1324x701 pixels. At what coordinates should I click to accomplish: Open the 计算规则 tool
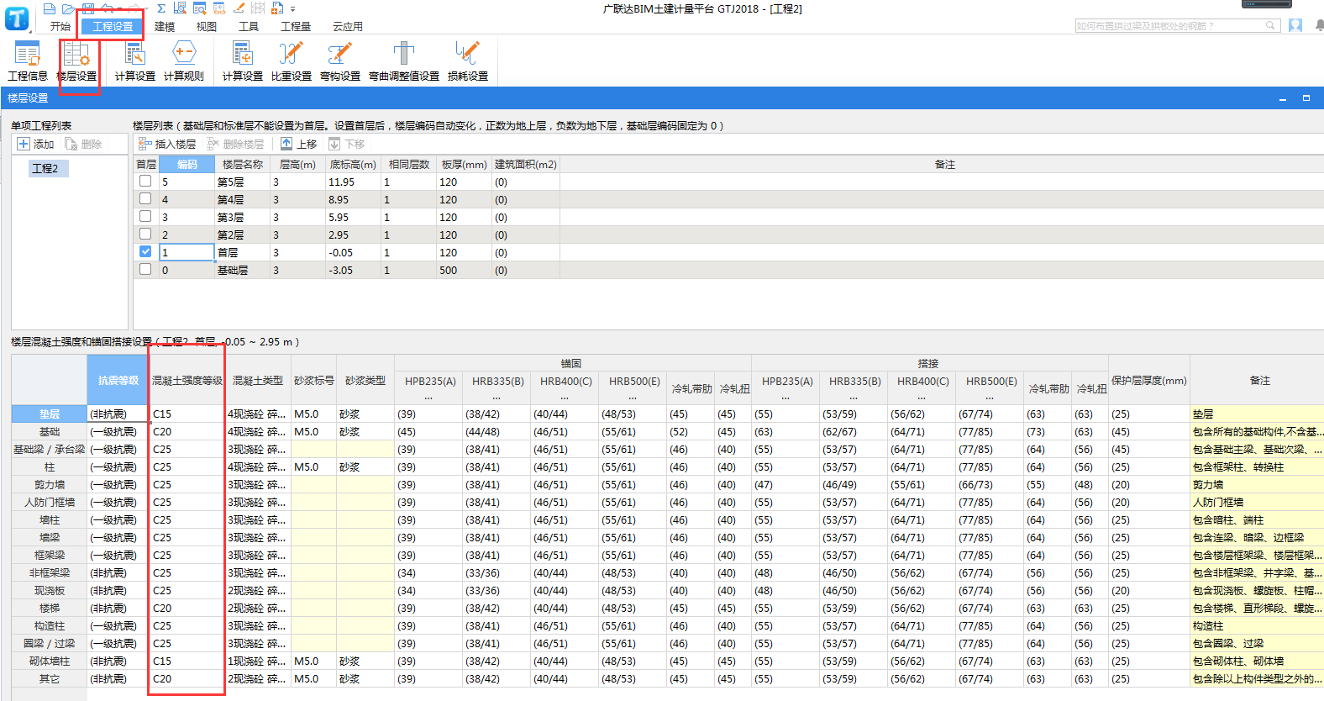click(x=183, y=61)
